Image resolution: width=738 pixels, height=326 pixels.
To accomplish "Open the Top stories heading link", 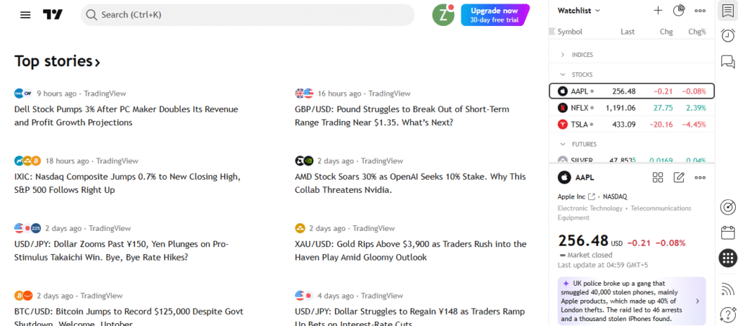I will (58, 61).
